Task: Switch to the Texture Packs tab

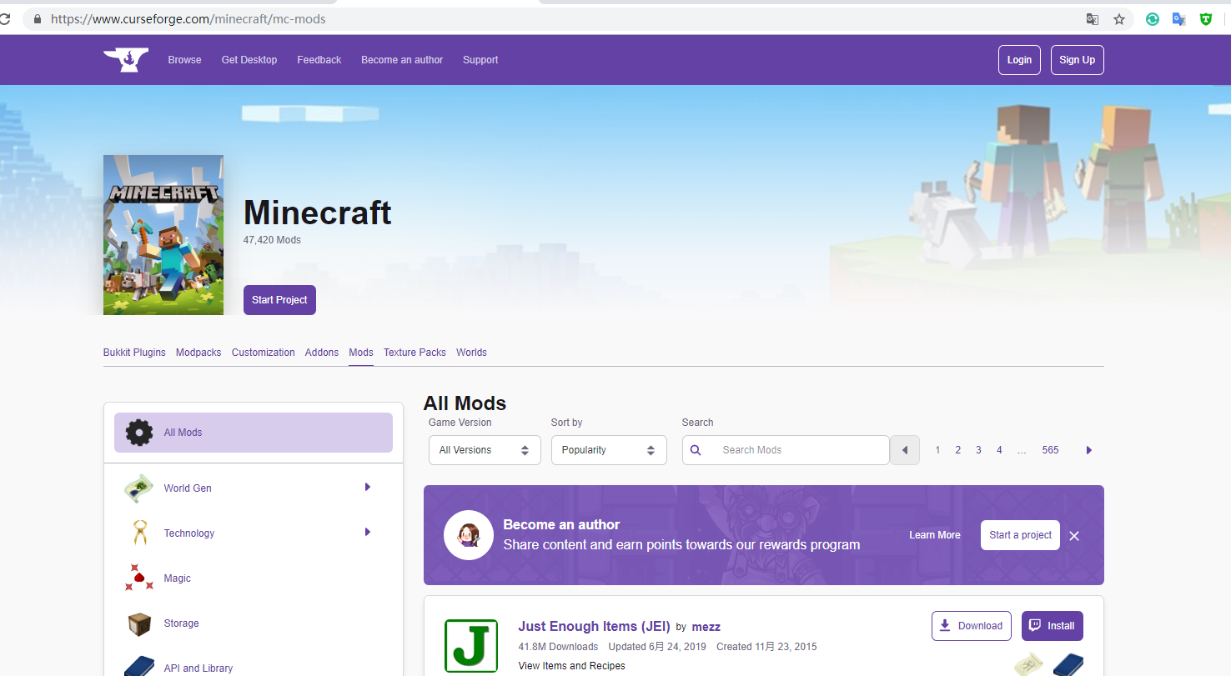Action: [x=415, y=353]
